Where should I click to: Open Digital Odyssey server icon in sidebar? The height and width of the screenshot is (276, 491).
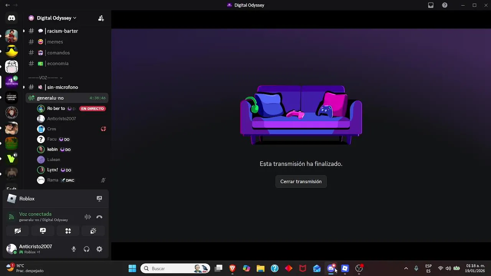pyautogui.click(x=12, y=82)
